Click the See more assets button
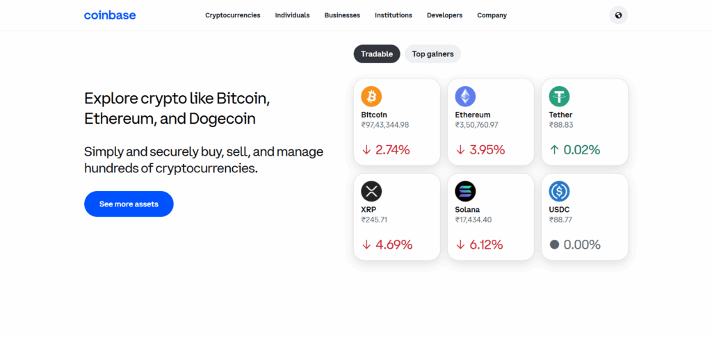This screenshot has width=712, height=337. [x=129, y=204]
